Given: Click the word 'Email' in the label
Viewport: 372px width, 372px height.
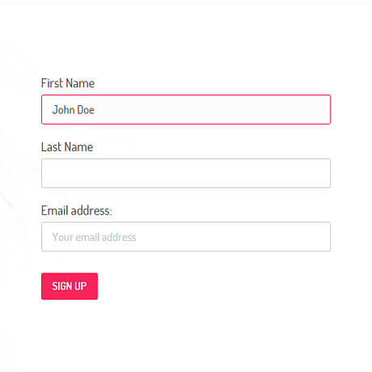Looking at the screenshot, I should point(54,210).
